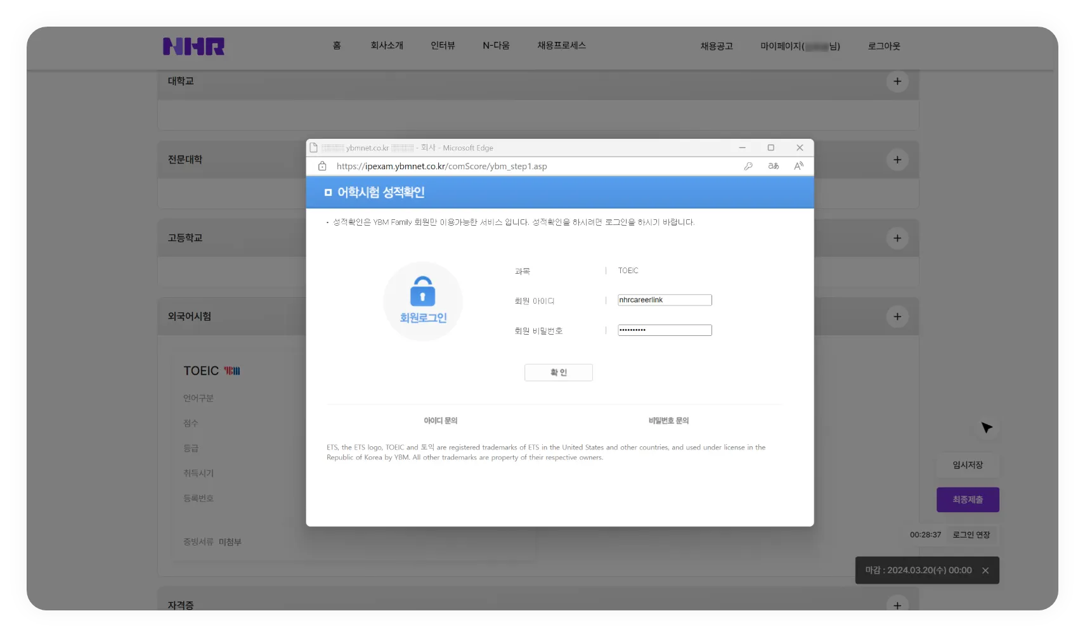The image size is (1085, 637).
Task: Click the YBM logo next to TOEIC
Action: (x=232, y=371)
